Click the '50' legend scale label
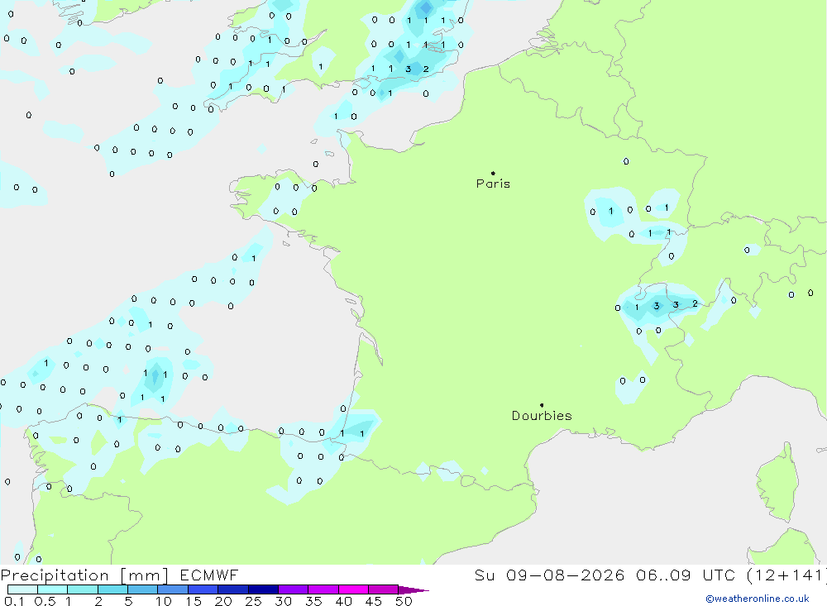 pos(404,601)
